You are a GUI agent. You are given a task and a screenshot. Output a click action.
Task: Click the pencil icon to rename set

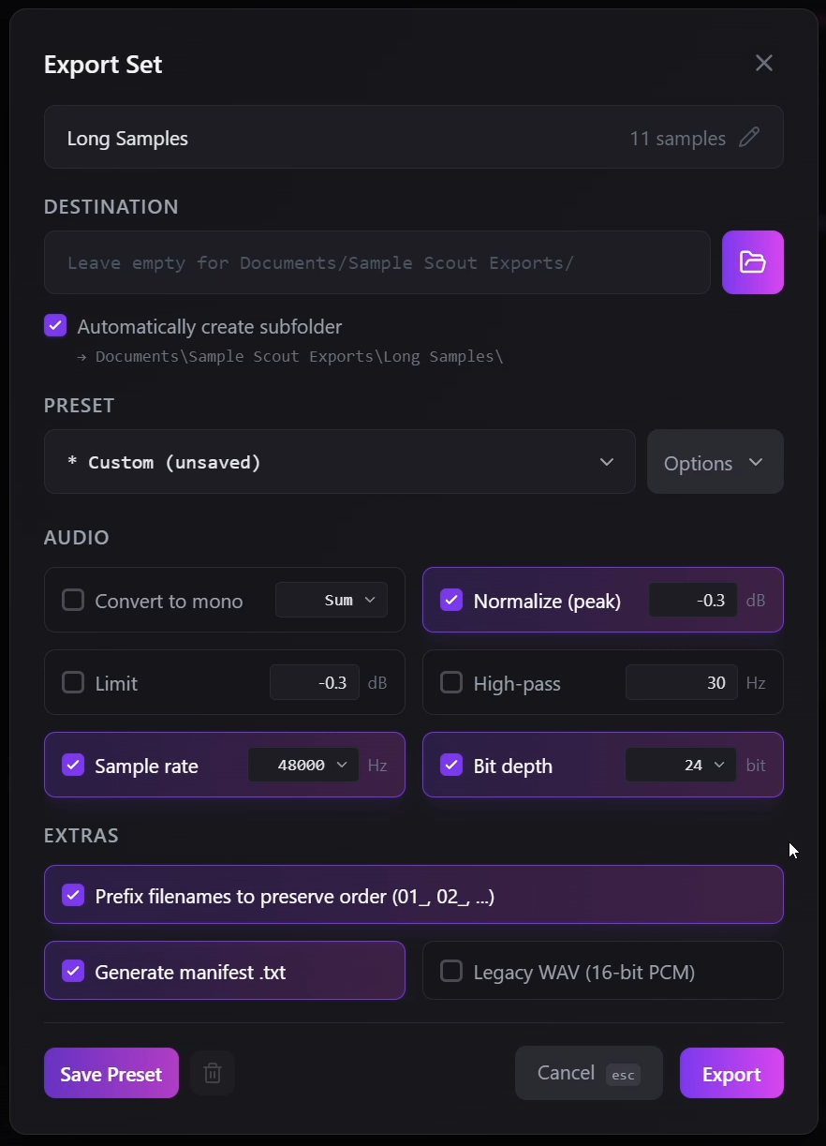point(749,138)
